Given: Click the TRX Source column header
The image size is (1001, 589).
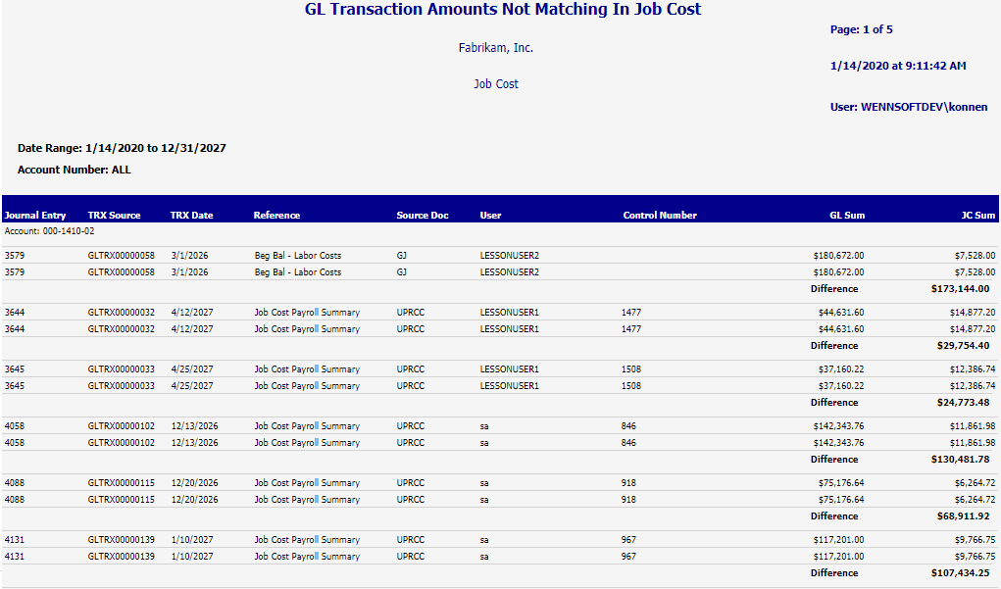Looking at the screenshot, I should coord(114,215).
